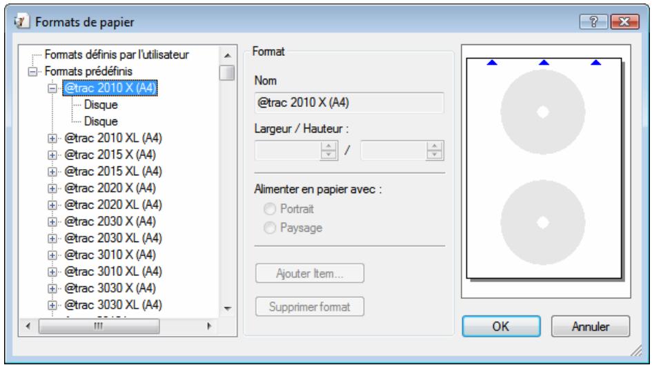The width and height of the screenshot is (652, 365).
Task: Collapse the @trac 2010 X (A4) node
Action: pos(52,88)
